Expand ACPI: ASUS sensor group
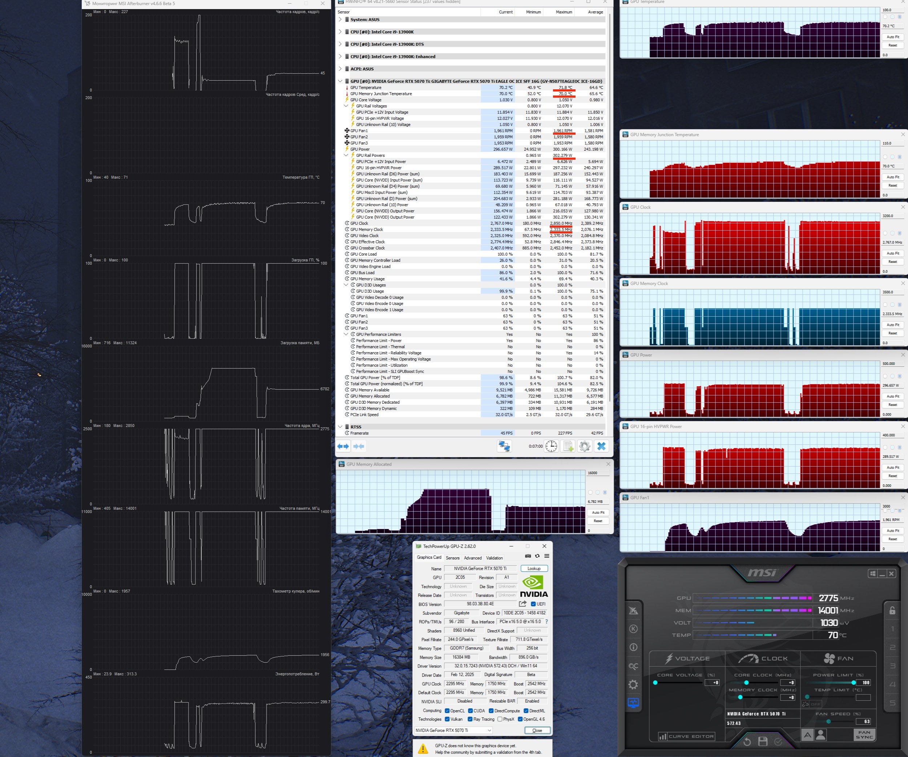908x757 pixels. click(340, 69)
